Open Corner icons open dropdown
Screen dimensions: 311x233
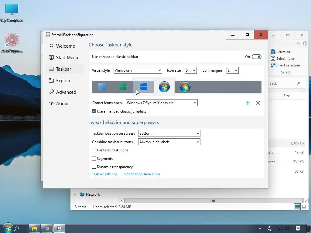pyautogui.click(x=162, y=103)
